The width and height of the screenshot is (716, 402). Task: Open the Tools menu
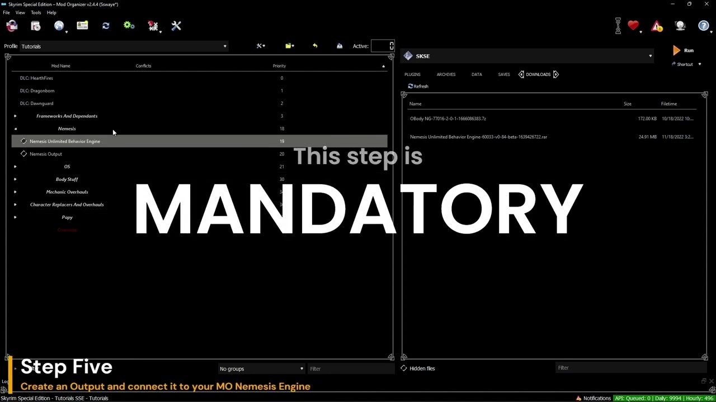(x=36, y=12)
